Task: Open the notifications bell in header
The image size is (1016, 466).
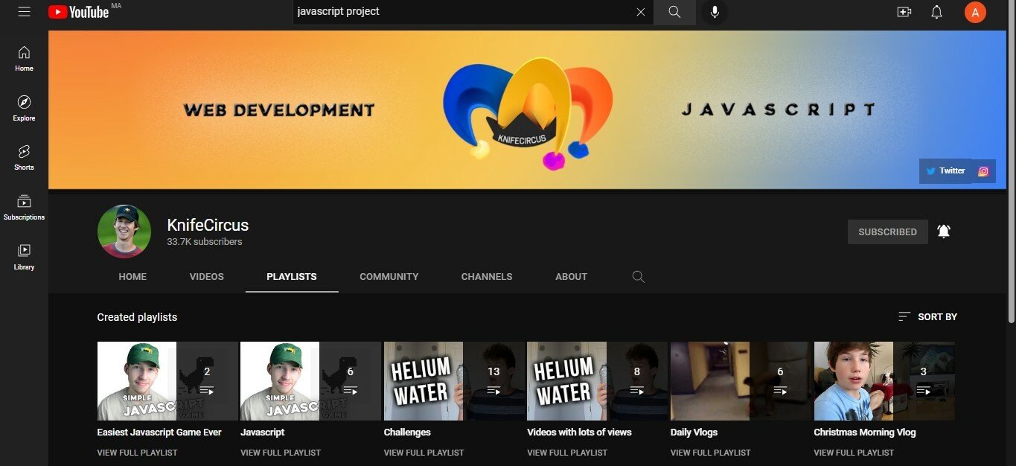Action: pyautogui.click(x=936, y=12)
